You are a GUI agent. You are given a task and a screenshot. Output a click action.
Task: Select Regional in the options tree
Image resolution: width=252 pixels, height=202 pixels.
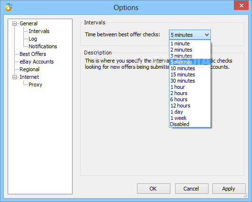30,69
